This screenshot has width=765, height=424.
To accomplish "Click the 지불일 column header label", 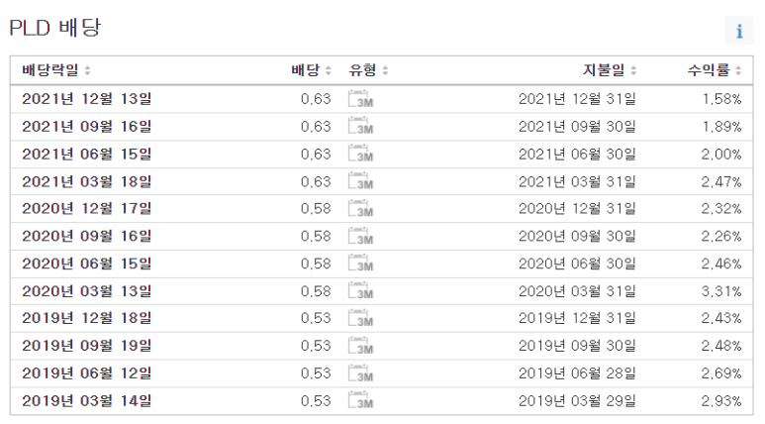I will point(604,70).
